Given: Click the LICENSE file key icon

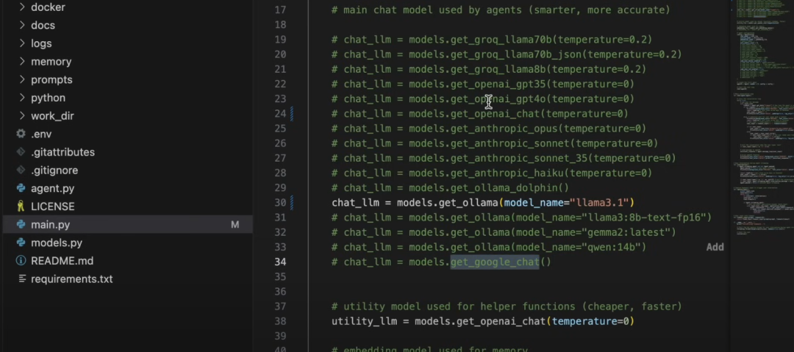Looking at the screenshot, I should point(21,207).
